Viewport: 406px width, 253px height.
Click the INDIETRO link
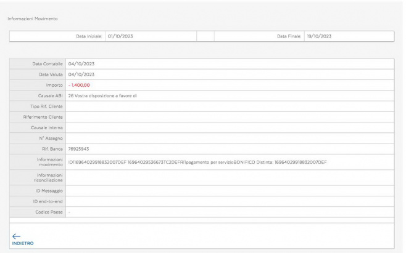pyautogui.click(x=22, y=243)
